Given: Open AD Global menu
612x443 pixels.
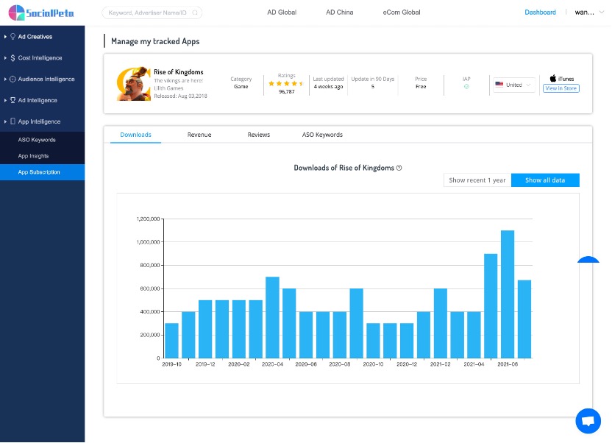Looking at the screenshot, I should coord(282,13).
